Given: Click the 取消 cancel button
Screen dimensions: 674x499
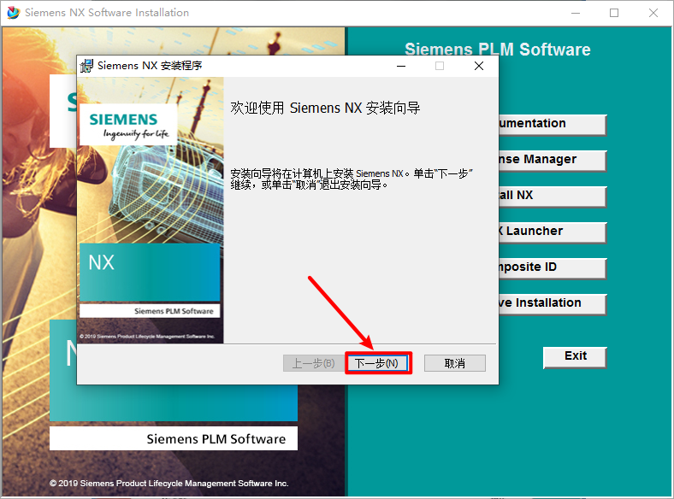Looking at the screenshot, I should coord(455,363).
